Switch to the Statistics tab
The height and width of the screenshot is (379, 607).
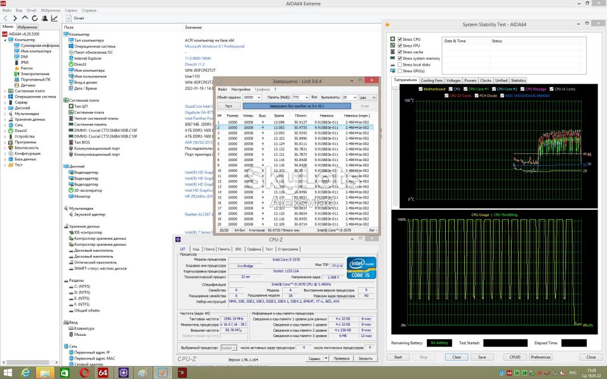(518, 81)
